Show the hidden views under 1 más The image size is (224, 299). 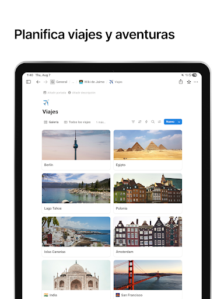tap(101, 122)
